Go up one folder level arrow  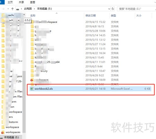pyautogui.click(x=12, y=9)
